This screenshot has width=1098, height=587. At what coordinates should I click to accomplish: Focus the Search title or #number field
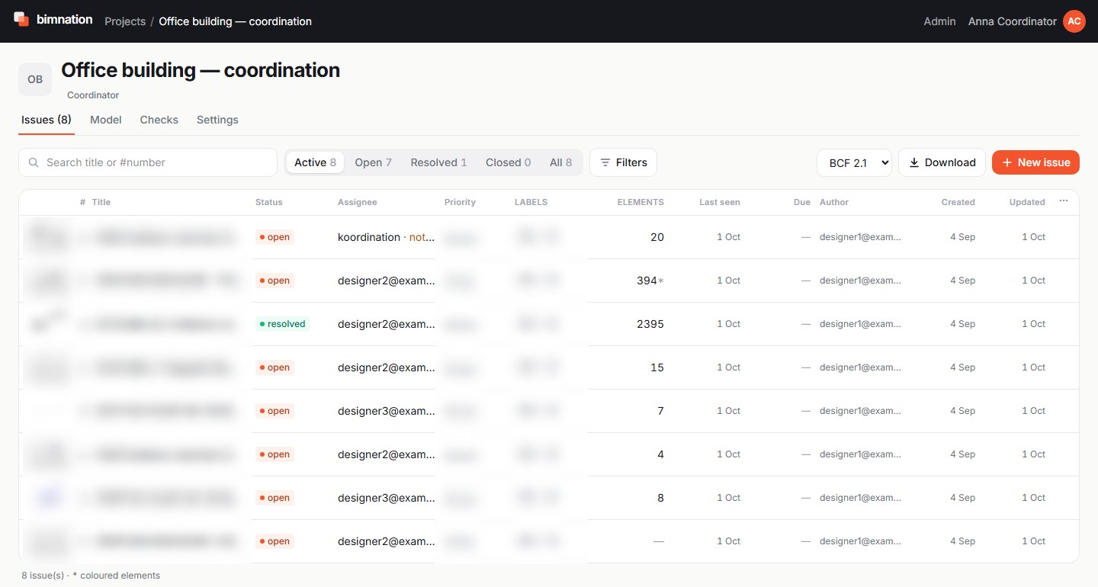click(x=148, y=162)
